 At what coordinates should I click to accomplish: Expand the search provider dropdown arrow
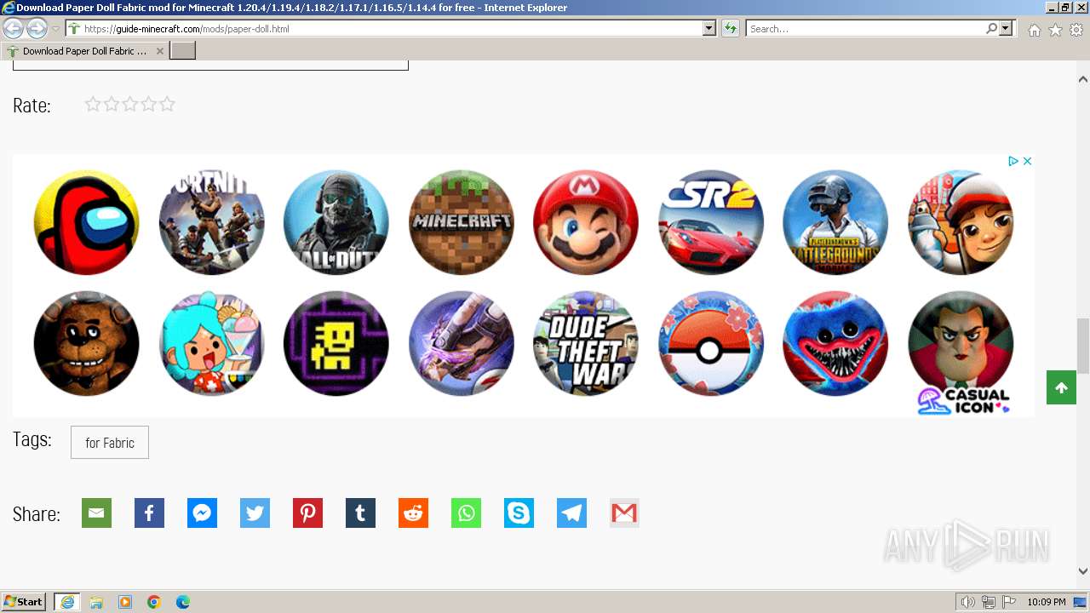[x=1006, y=29]
